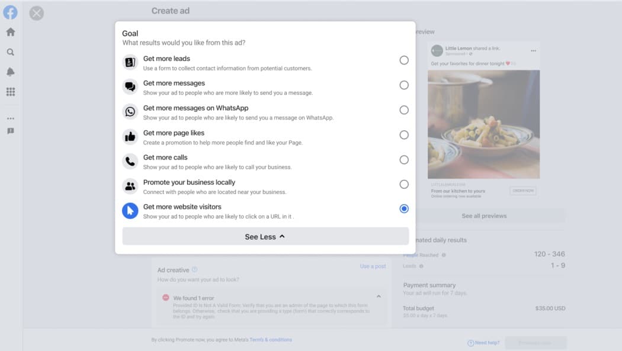Open the apps grid menu icon

[11, 92]
